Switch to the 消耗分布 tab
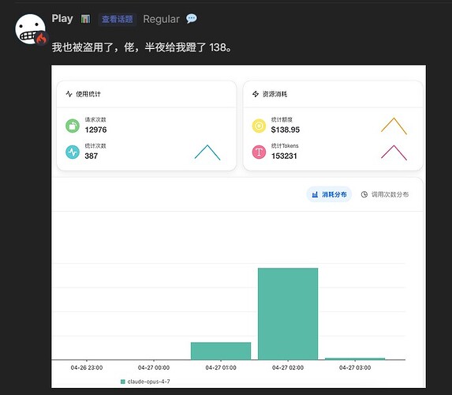 click(x=329, y=194)
